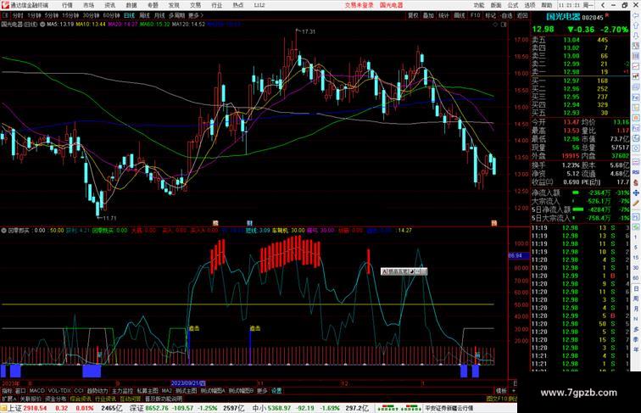Image resolution: width=641 pixels, height=413 pixels.
Task: Select the VOL-TDX indicator tab
Action: 59,391
